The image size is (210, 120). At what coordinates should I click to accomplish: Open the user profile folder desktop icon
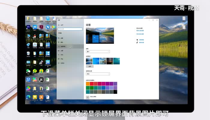(x=28, y=19)
